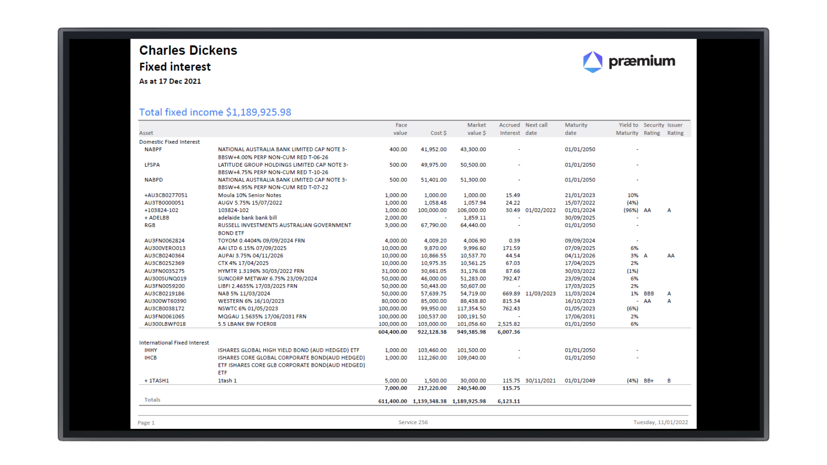Click asset code '+AU3CB0277051'
The image size is (827, 465).
pyautogui.click(x=166, y=195)
